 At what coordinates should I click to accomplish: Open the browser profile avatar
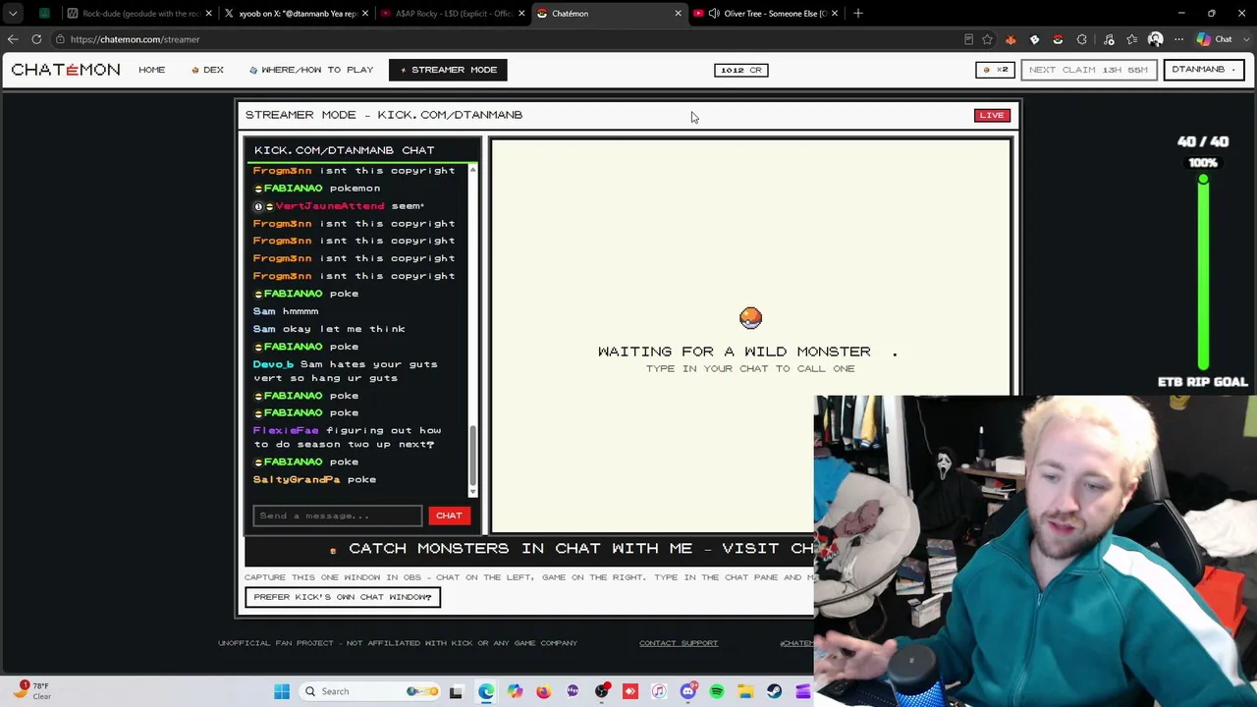click(x=1156, y=39)
